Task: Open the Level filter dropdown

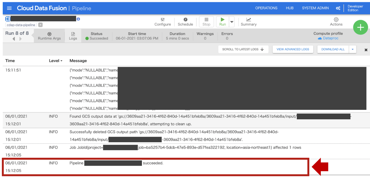Action: click(56, 61)
